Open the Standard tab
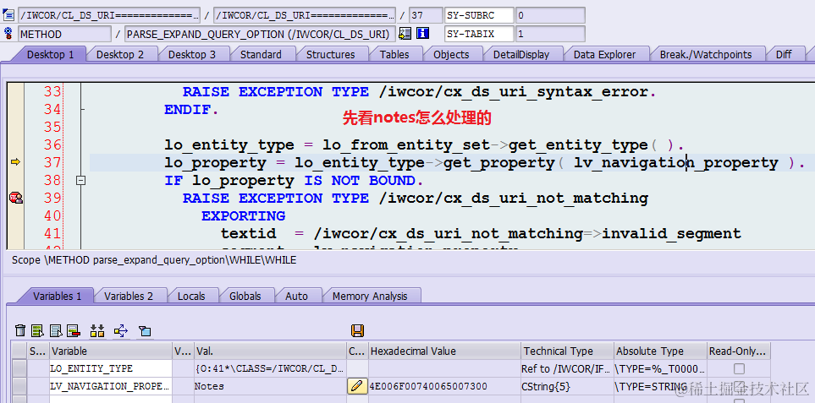The image size is (815, 403). [x=261, y=54]
